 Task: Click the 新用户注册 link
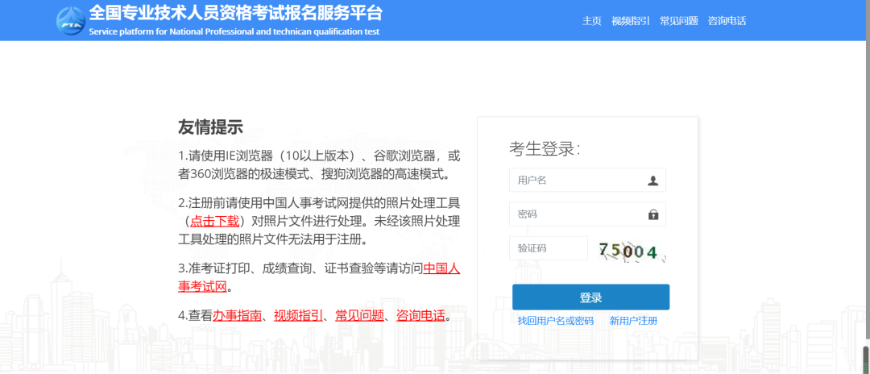click(x=633, y=321)
